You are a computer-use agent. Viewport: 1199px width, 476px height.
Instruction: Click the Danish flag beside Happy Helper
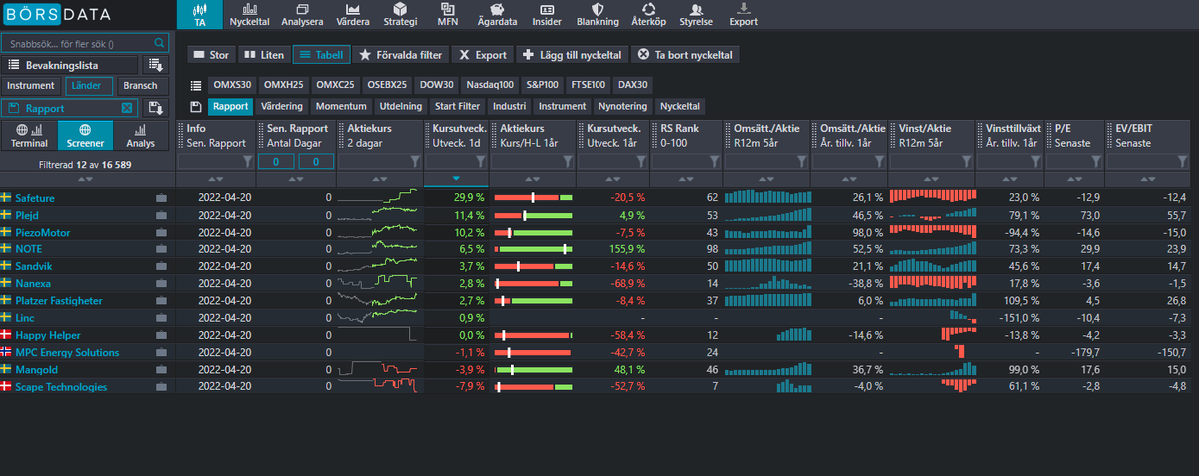(6, 335)
